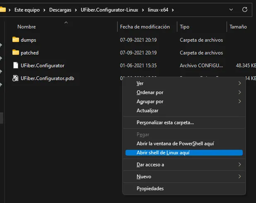The image size is (256, 203).
Task: Select the dumps folder name
Action: click(29, 40)
